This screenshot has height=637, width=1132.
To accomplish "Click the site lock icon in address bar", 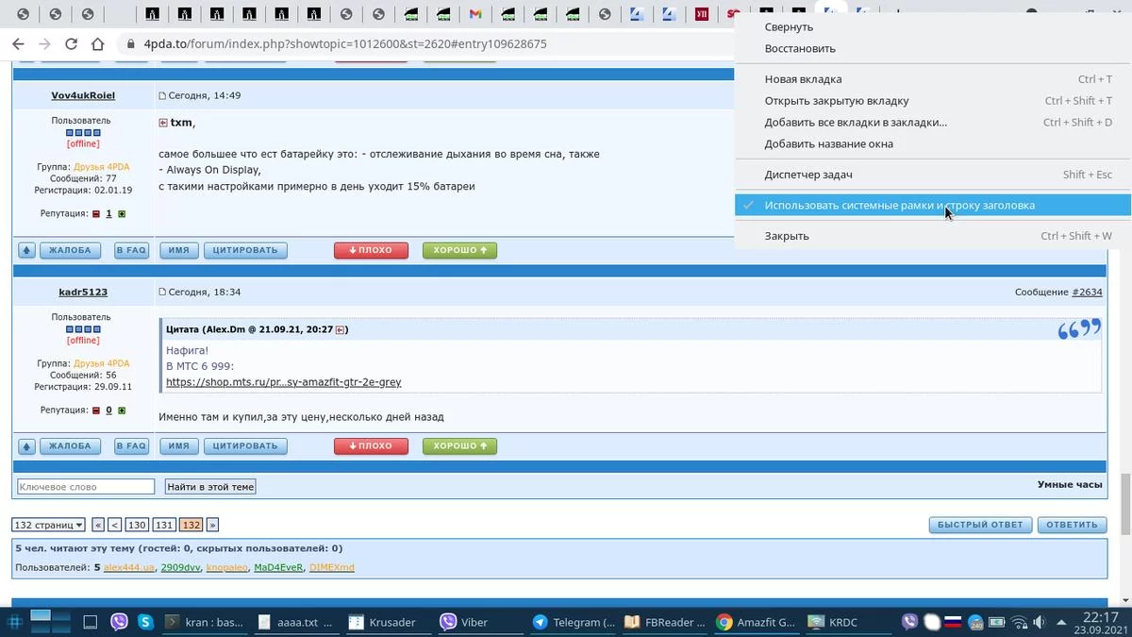I will tap(131, 44).
